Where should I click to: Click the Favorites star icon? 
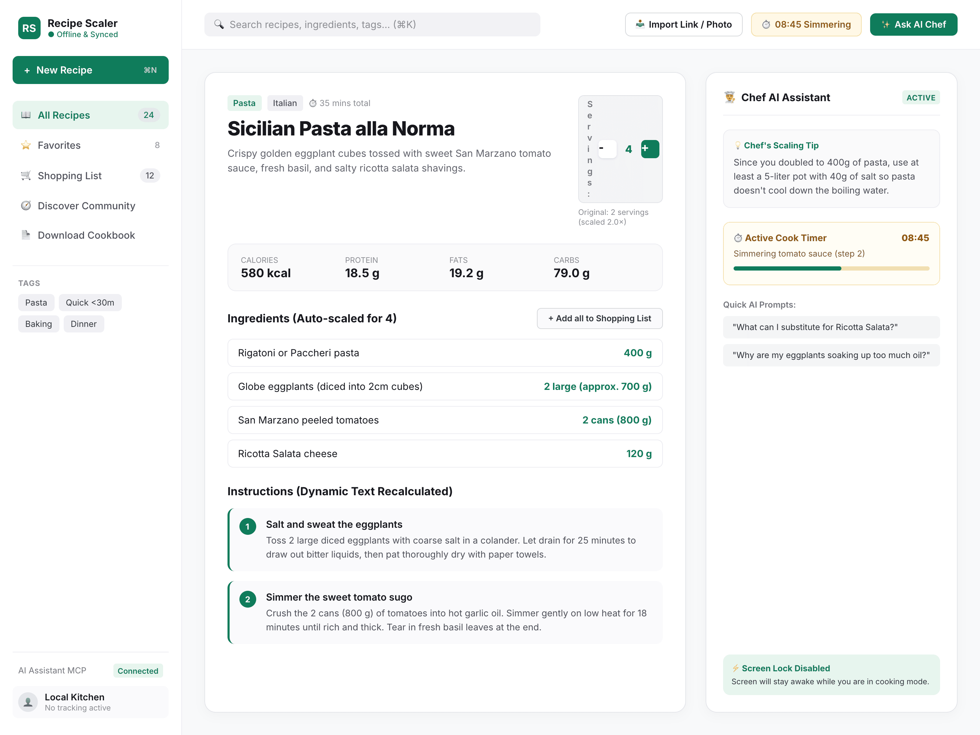26,145
